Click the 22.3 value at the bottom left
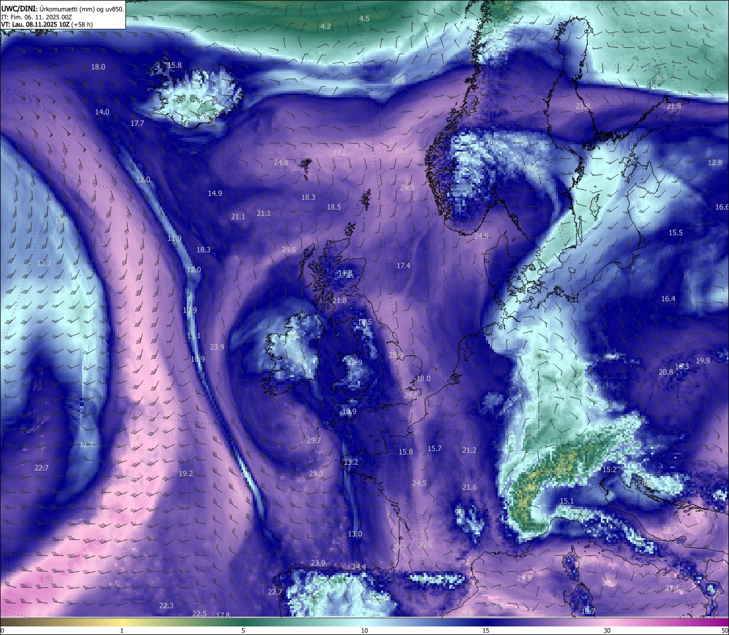The image size is (729, 635). pos(166,605)
